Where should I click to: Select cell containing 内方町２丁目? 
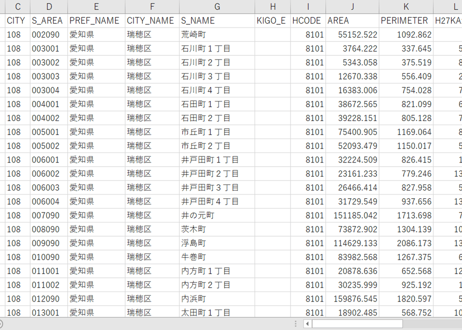(217, 285)
